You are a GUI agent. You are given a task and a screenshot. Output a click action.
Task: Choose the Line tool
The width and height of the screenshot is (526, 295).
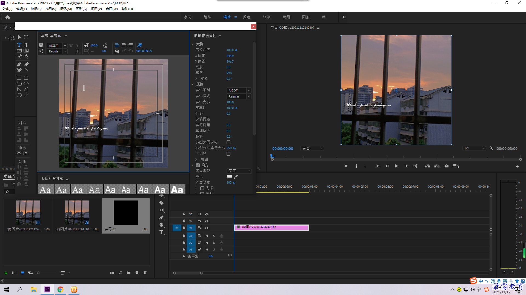[26, 95]
